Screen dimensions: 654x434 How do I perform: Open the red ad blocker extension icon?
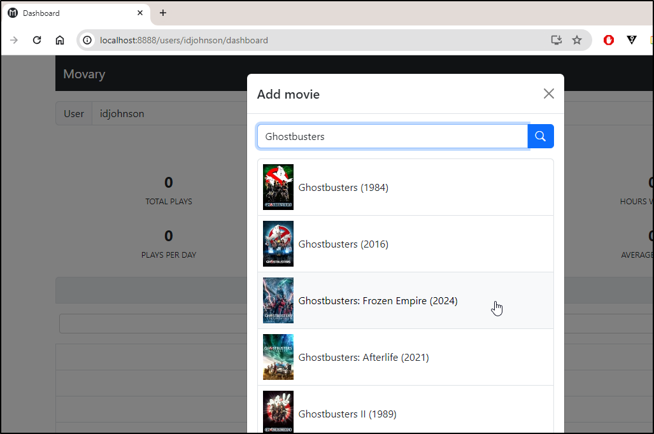pyautogui.click(x=609, y=40)
